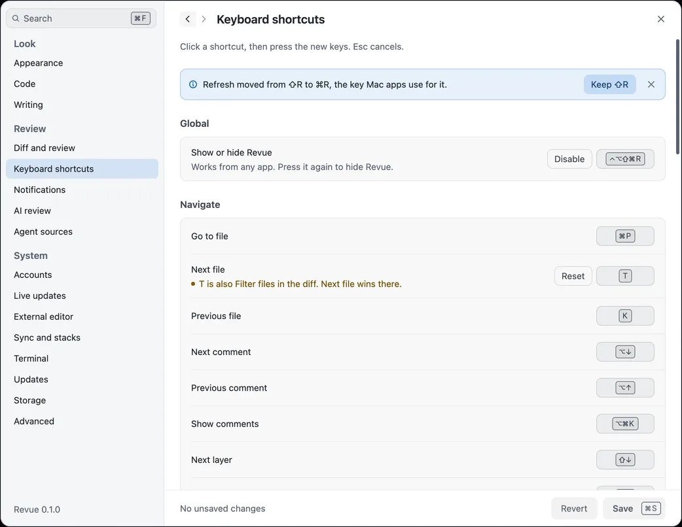Open Advanced settings

(x=82, y=421)
